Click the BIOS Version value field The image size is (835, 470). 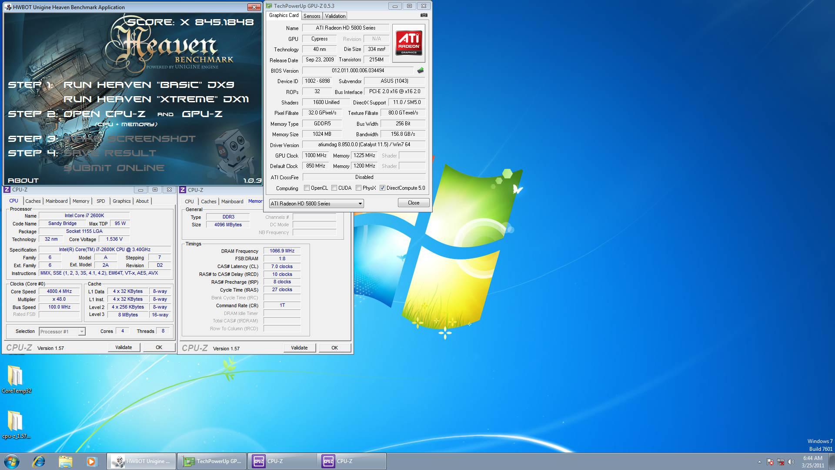358,70
